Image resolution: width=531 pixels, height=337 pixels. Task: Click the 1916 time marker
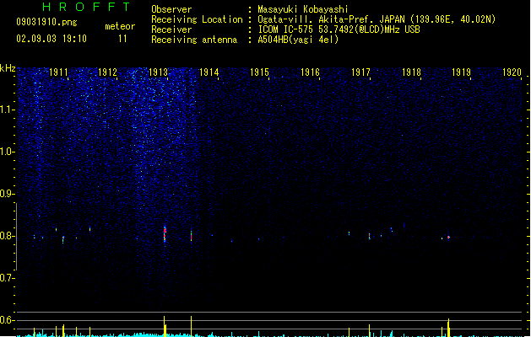coord(310,72)
